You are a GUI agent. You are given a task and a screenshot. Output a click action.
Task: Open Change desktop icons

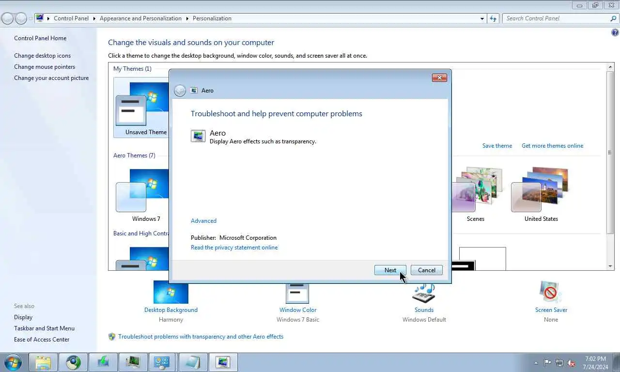coord(42,56)
